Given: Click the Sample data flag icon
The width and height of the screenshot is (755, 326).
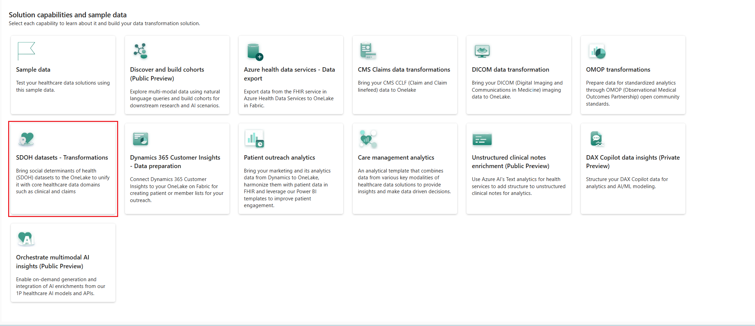Looking at the screenshot, I should tap(26, 51).
